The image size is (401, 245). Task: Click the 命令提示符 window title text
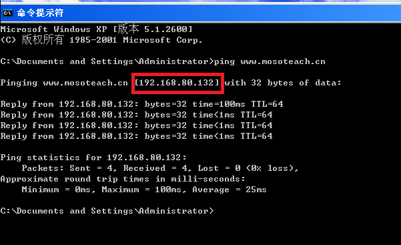pos(40,13)
